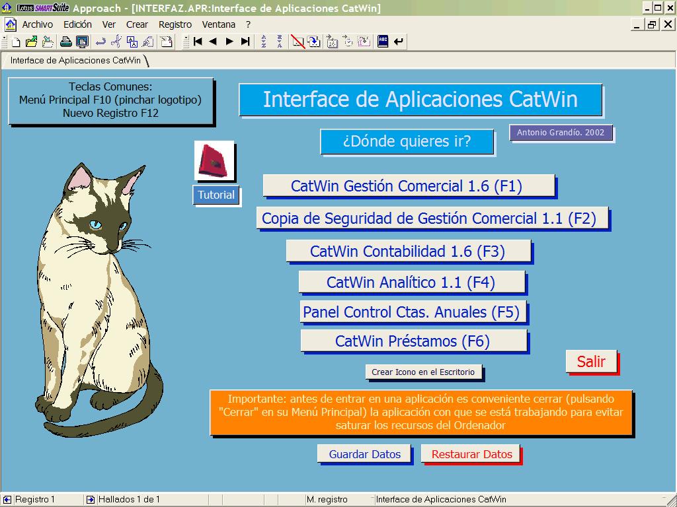Launch CatWin Gestión Comercial 1.6 (F1)

tap(408, 186)
